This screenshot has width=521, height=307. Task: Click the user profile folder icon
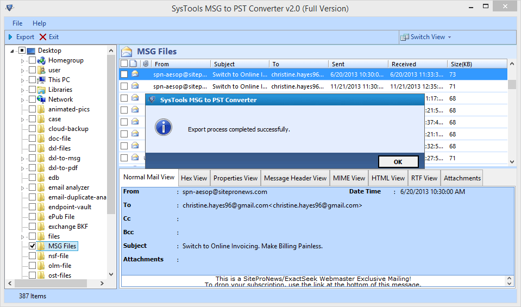(x=41, y=70)
